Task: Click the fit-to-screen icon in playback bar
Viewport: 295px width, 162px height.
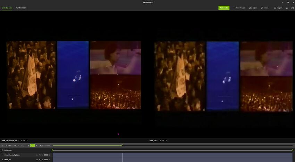Action: pyautogui.click(x=24, y=145)
